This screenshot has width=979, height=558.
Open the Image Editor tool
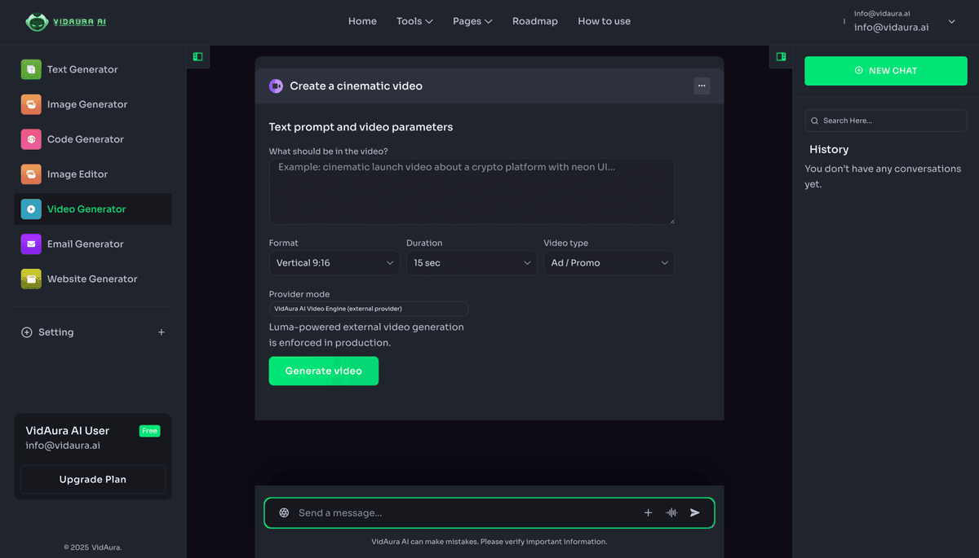77,174
